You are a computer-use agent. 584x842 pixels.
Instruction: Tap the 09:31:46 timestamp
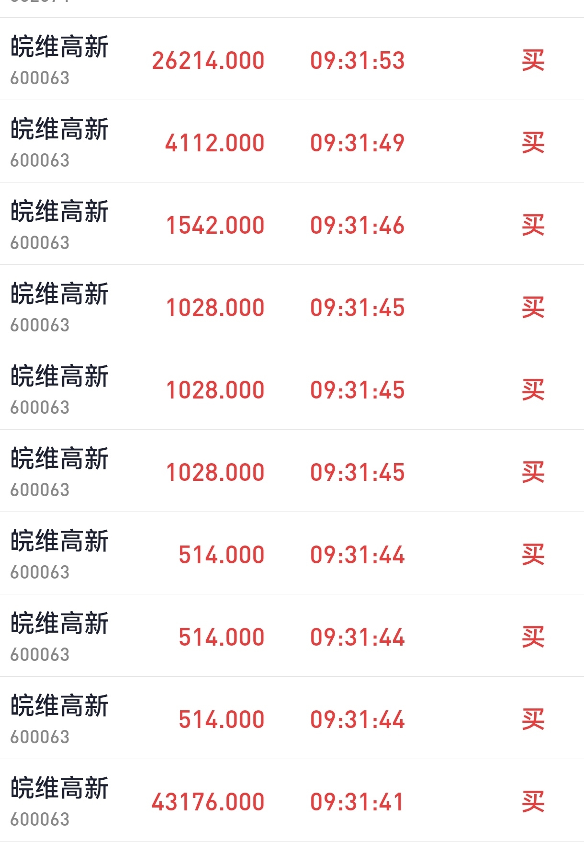[358, 225]
